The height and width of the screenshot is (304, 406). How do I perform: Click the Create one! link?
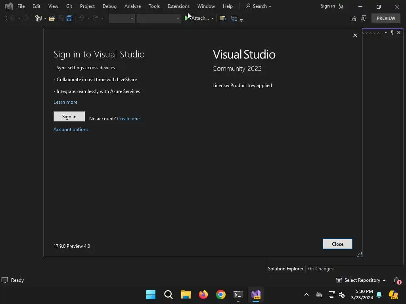(129, 119)
